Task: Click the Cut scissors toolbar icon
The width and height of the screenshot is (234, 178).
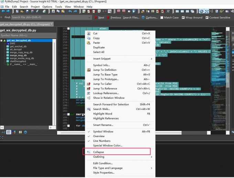Action: (53, 11)
